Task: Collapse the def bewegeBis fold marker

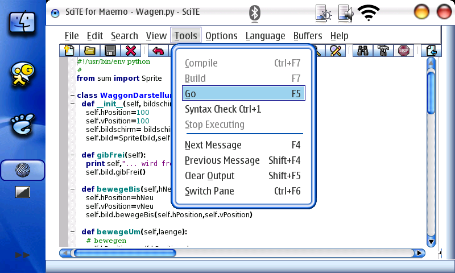Action: click(73, 189)
